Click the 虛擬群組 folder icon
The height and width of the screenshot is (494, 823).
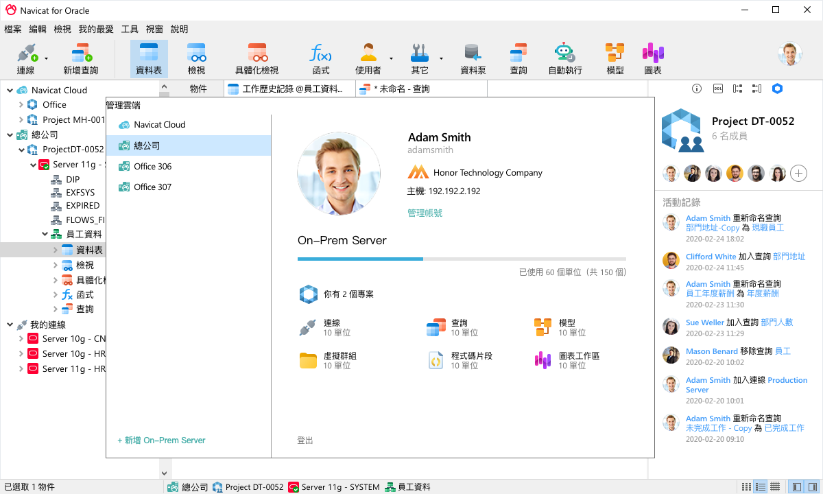(x=307, y=361)
